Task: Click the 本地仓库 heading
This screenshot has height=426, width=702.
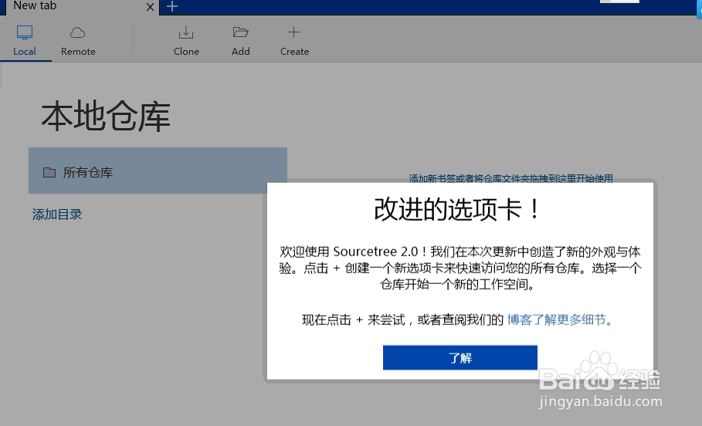Action: [106, 117]
